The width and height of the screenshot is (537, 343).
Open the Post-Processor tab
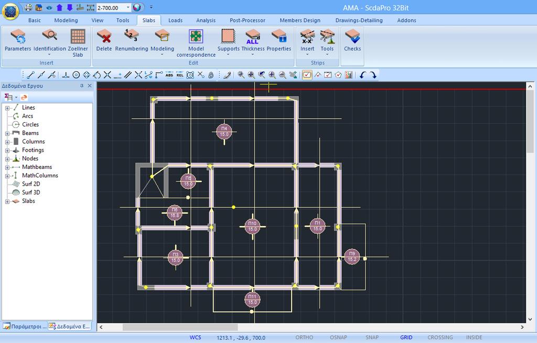pyautogui.click(x=248, y=20)
